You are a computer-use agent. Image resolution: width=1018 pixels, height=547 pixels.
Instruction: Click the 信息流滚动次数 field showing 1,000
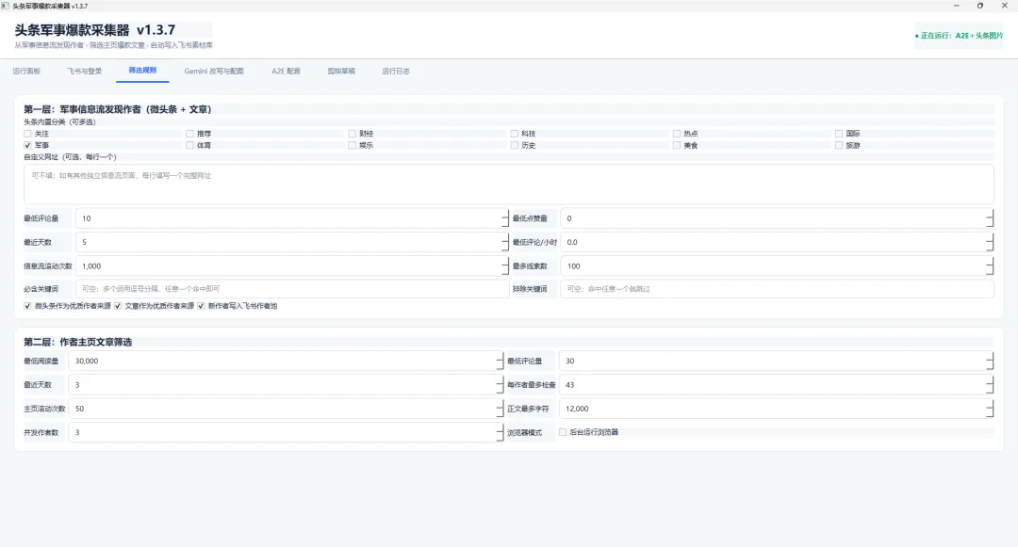point(291,266)
